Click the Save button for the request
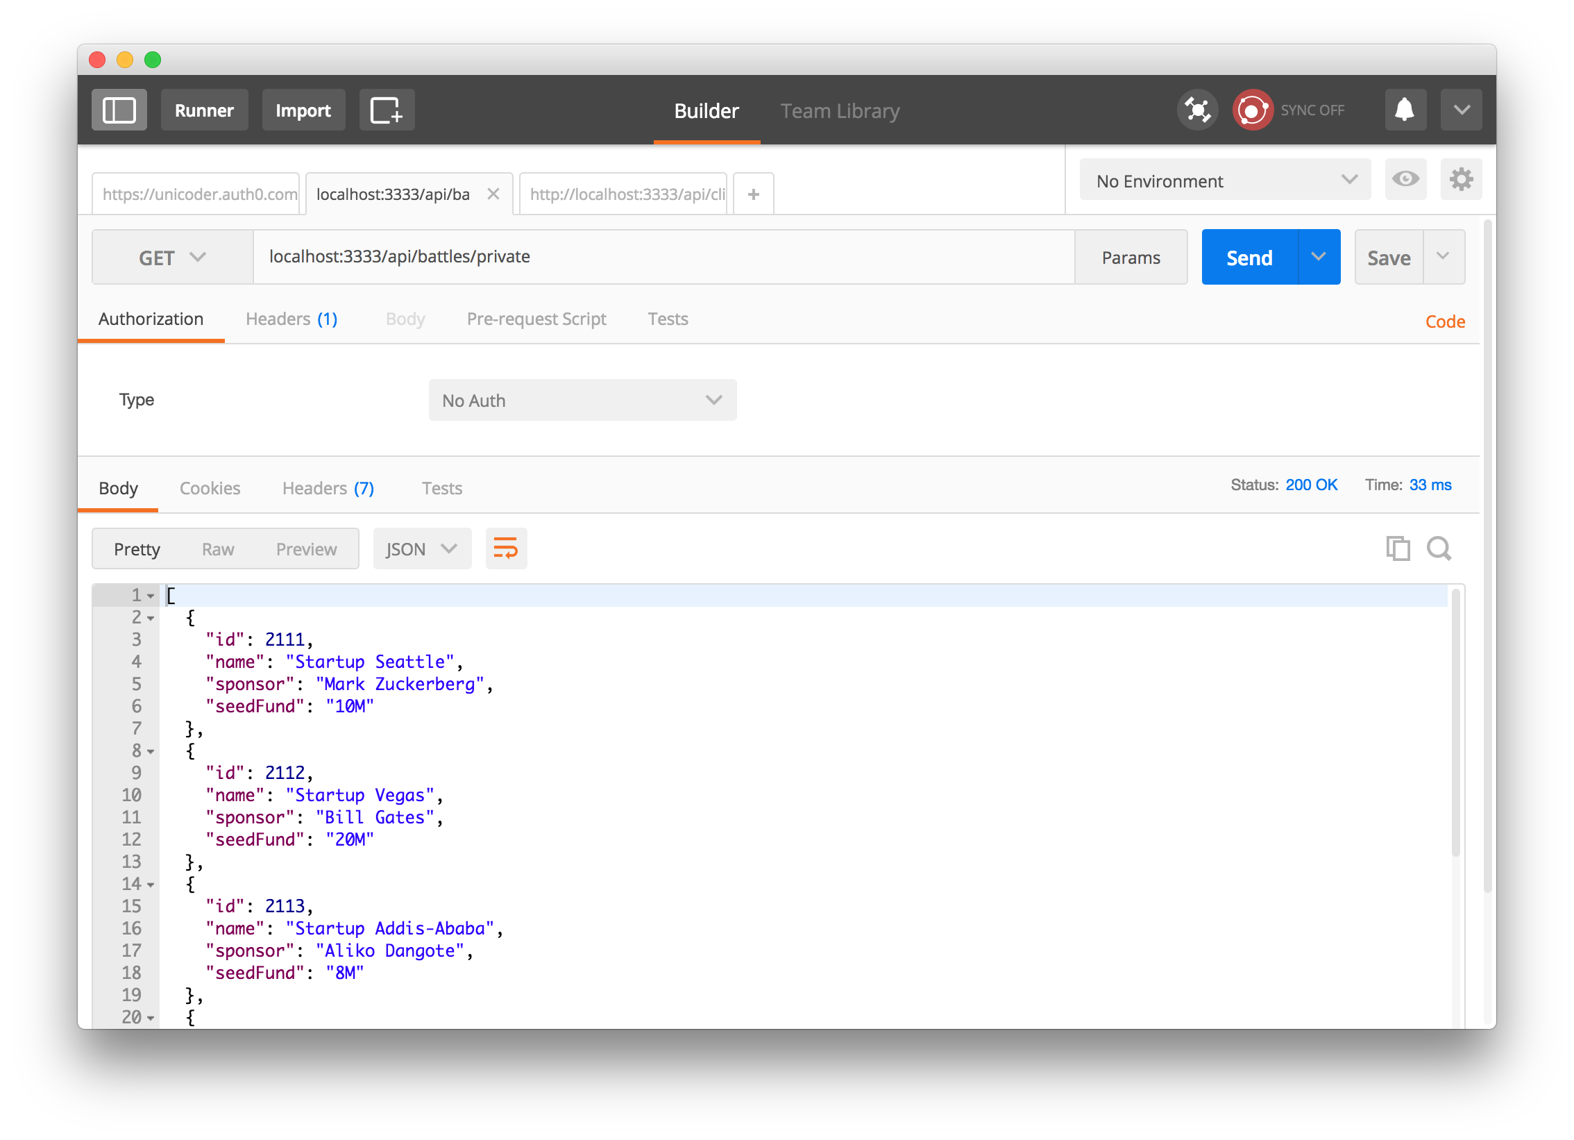The width and height of the screenshot is (1574, 1140). coord(1389,257)
